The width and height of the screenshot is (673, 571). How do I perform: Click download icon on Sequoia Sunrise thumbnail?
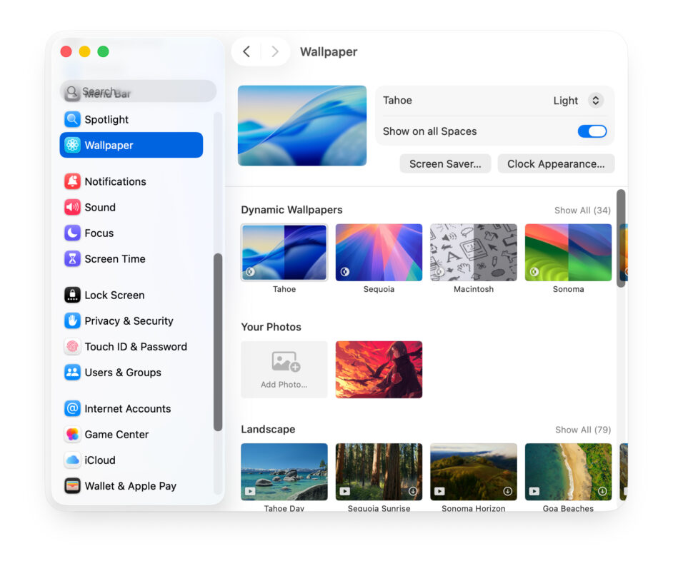[413, 491]
